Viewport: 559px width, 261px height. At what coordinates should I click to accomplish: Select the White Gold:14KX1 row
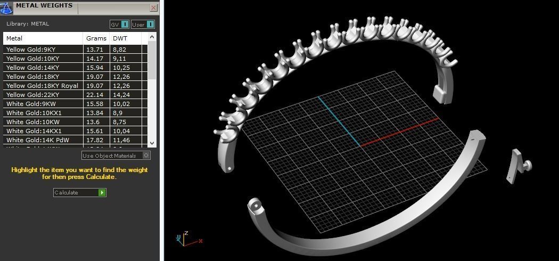pos(75,131)
